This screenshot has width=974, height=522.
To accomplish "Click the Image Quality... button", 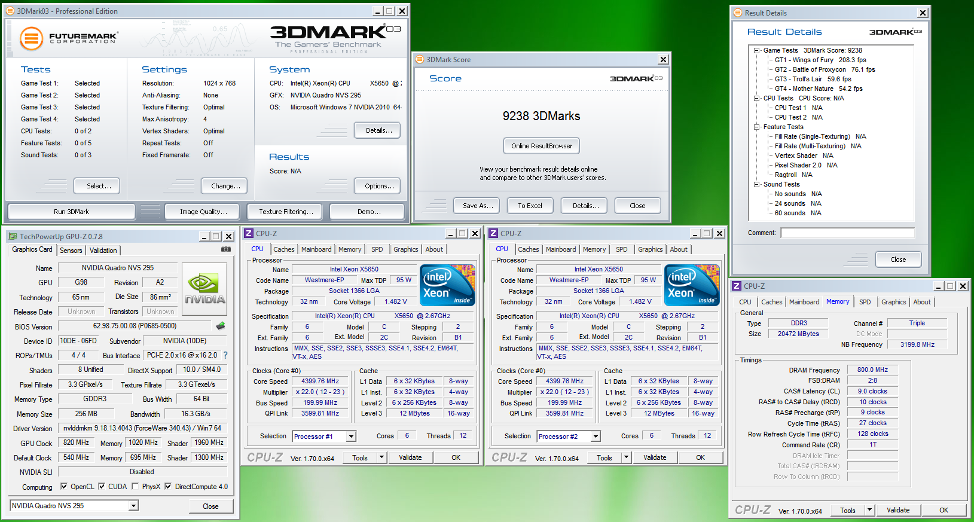I will click(x=203, y=212).
